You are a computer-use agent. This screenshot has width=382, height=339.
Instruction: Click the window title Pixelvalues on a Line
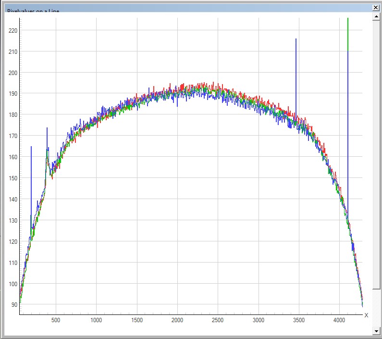(x=33, y=11)
